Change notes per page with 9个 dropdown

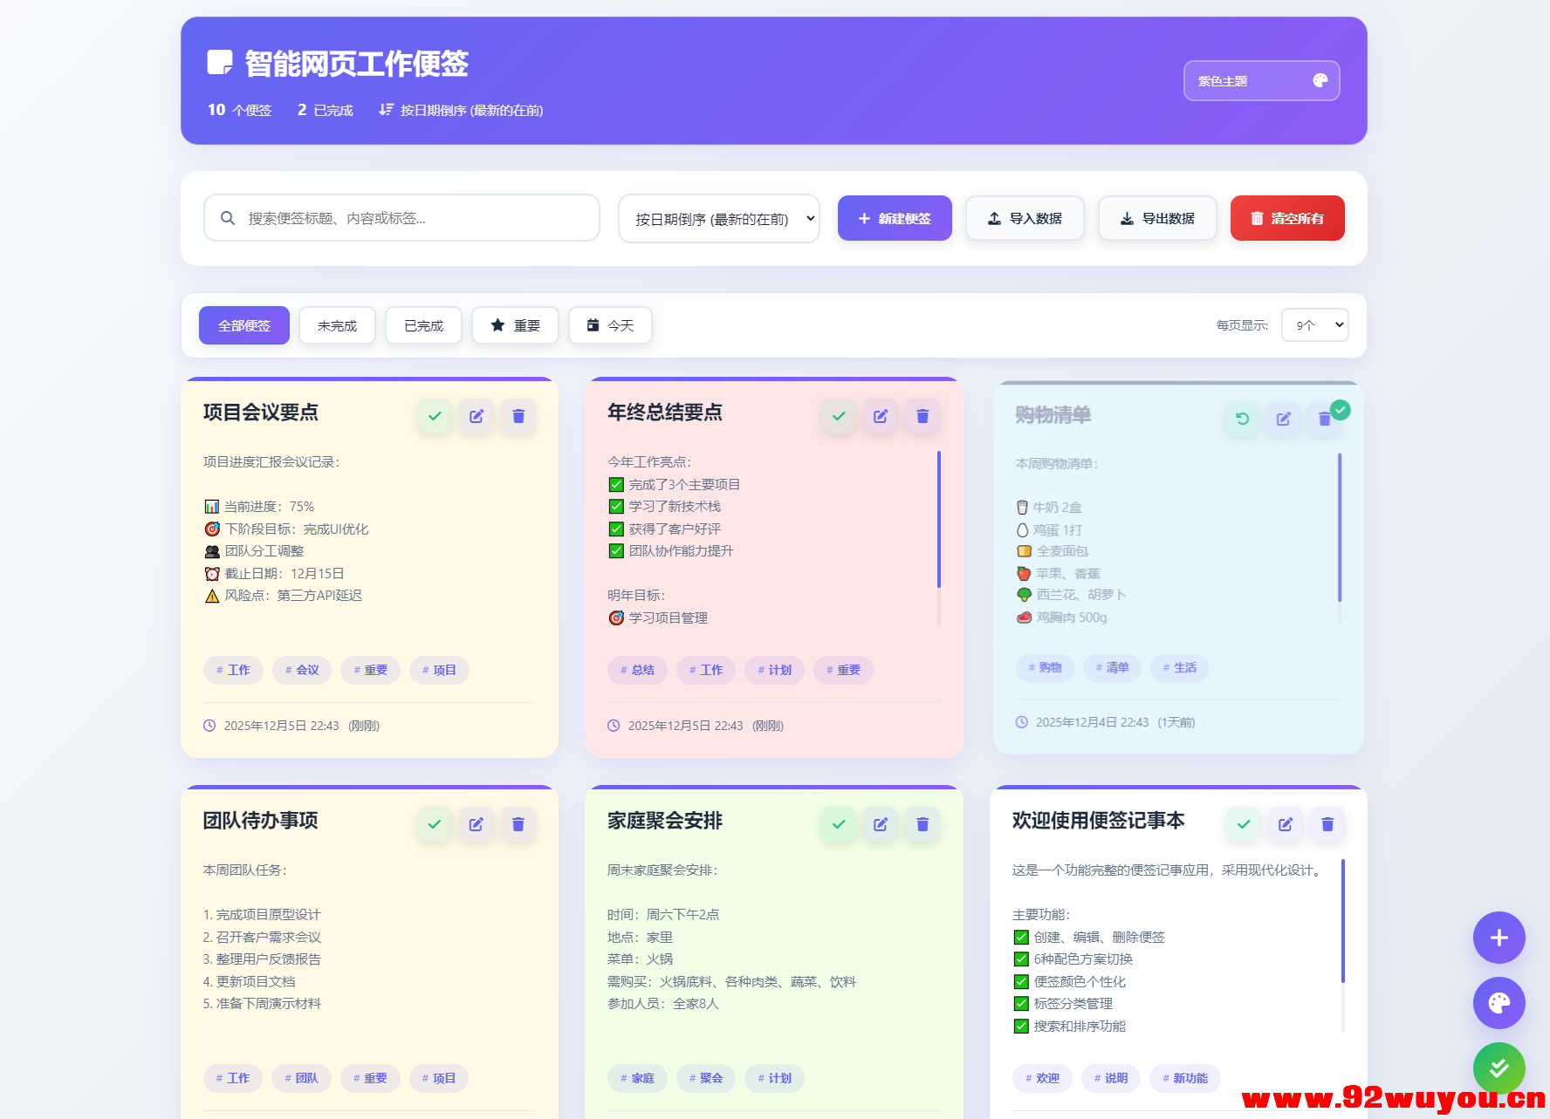(1314, 324)
